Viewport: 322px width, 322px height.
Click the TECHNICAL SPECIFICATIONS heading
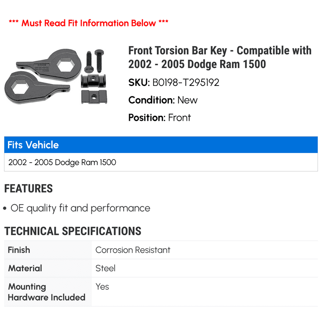click(73, 231)
